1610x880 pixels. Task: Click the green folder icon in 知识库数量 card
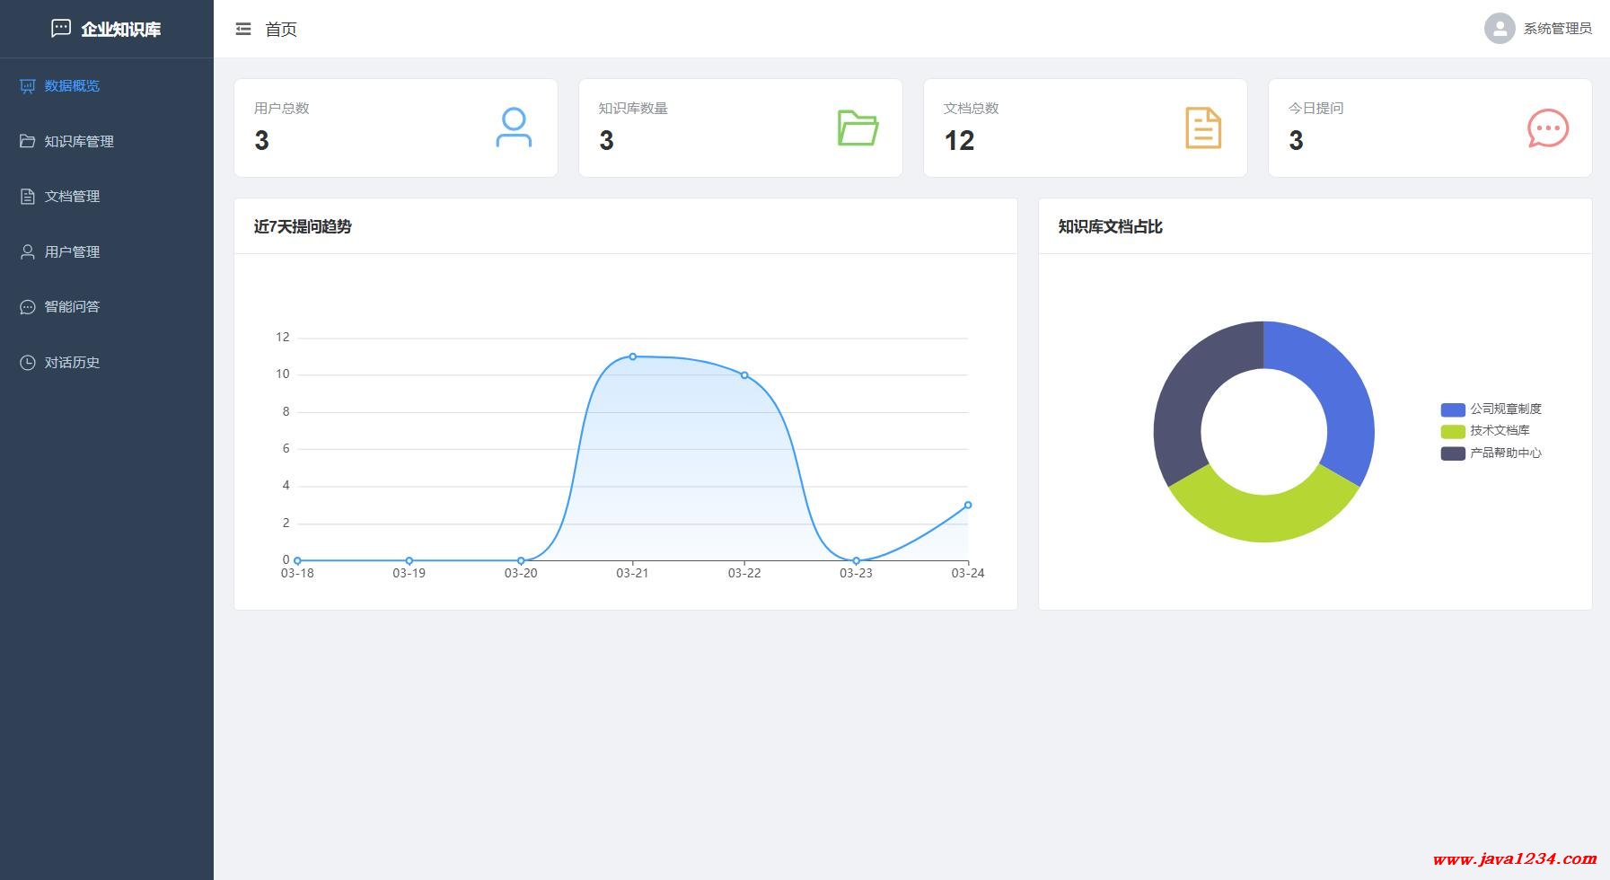(x=858, y=128)
